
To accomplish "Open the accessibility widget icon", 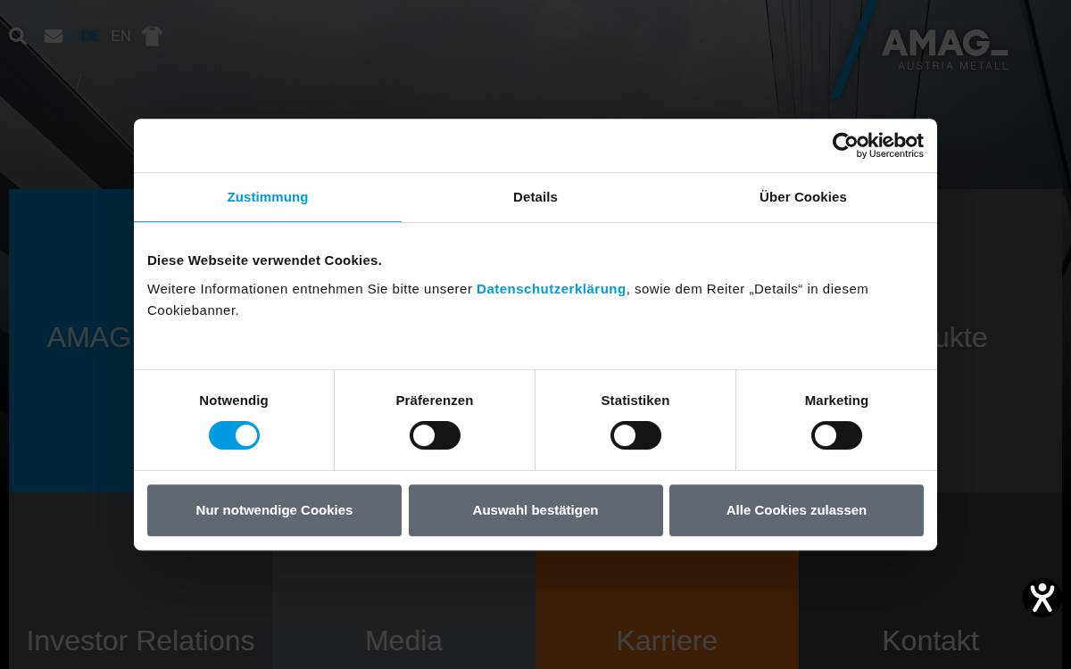I will 1042,598.
